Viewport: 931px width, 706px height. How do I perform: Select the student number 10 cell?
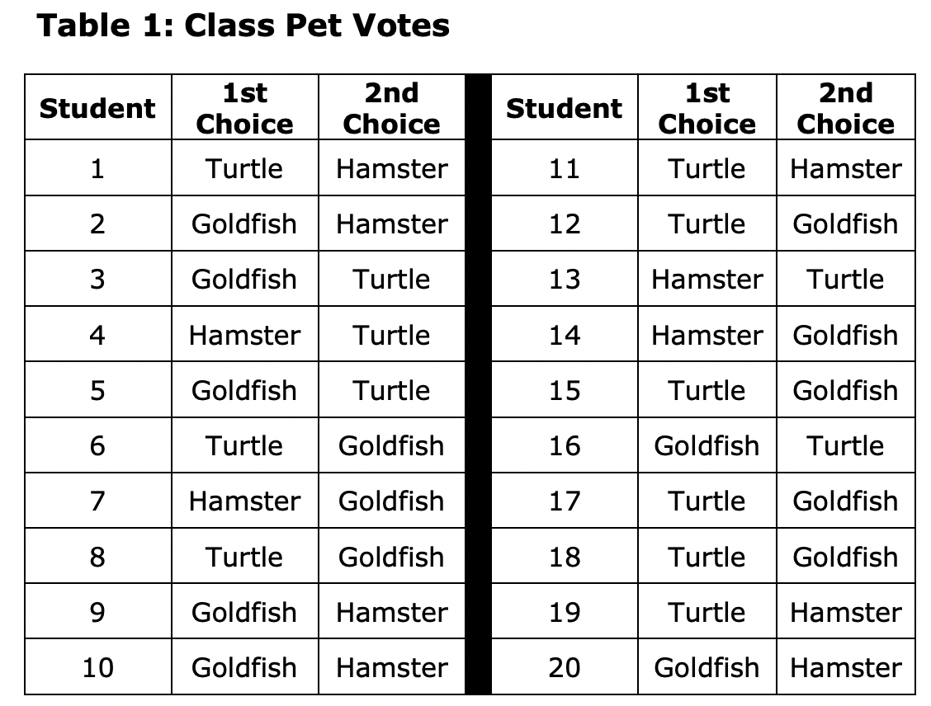pyautogui.click(x=97, y=667)
